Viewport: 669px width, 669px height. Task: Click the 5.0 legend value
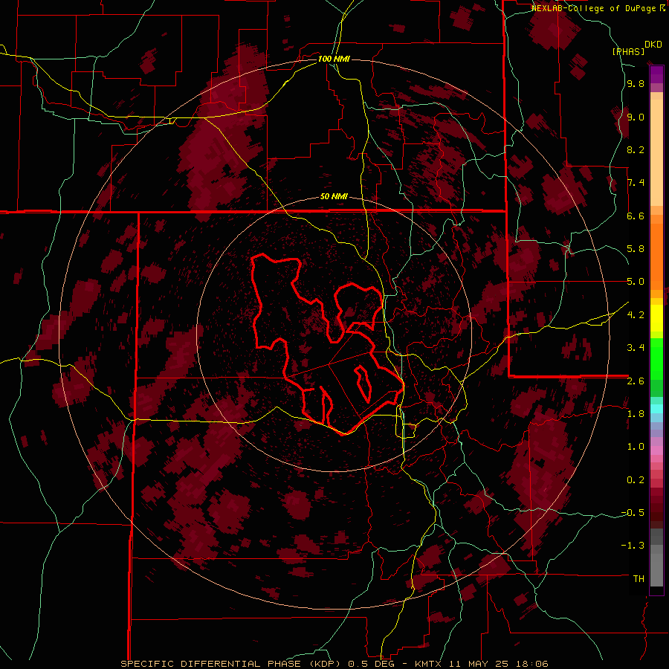pos(636,282)
